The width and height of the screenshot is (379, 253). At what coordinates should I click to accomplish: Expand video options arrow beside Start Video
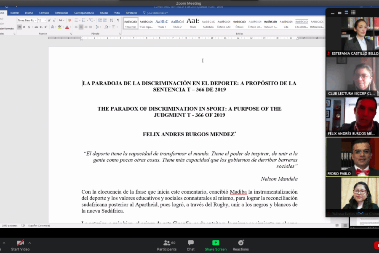[x=29, y=243]
